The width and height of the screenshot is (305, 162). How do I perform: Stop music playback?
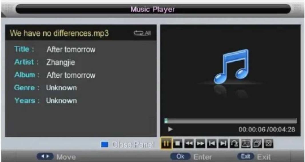point(178,143)
